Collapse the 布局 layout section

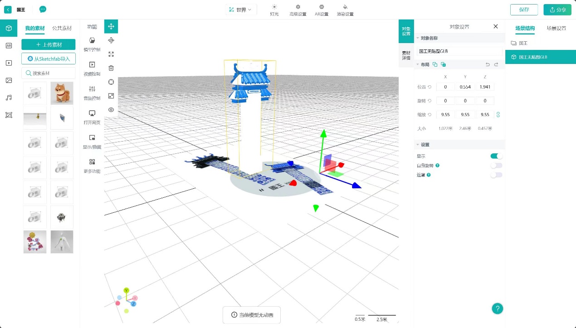tap(417, 64)
